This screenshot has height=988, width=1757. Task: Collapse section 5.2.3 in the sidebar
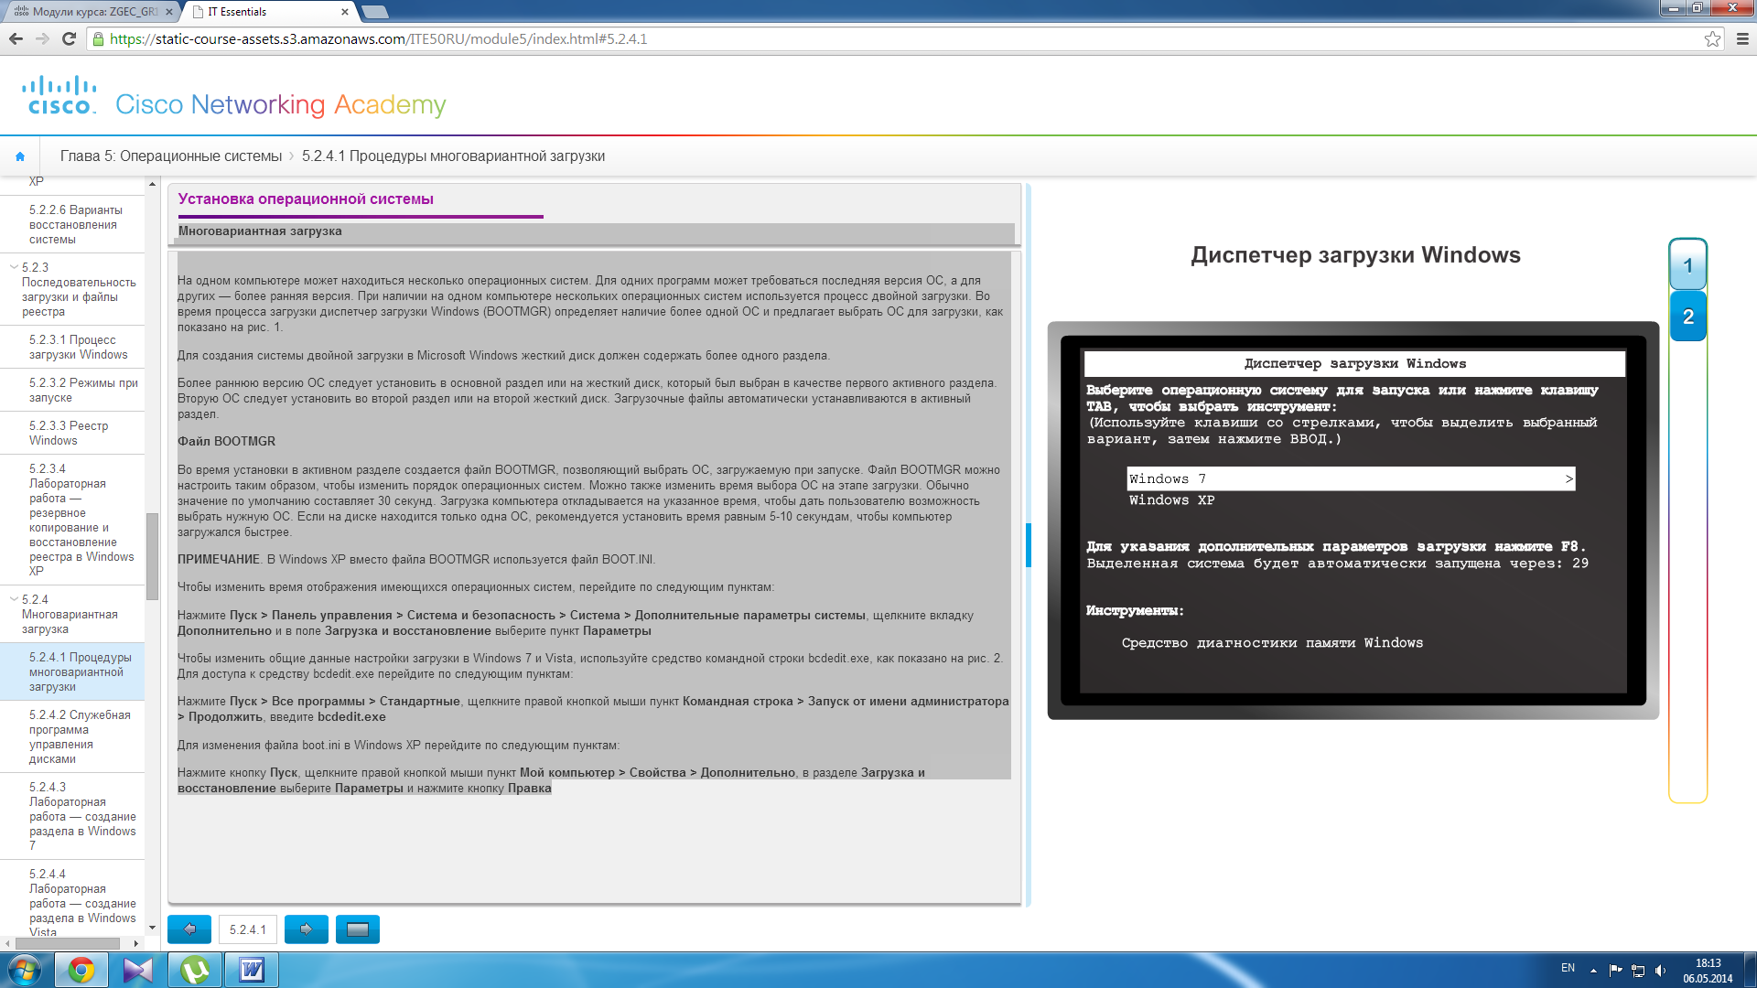[x=14, y=268]
